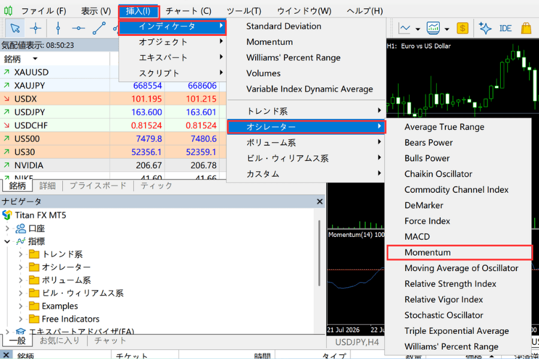Click the up arrow beside XAUUSD
Image resolution: width=539 pixels, height=359 pixels.
(x=7, y=72)
